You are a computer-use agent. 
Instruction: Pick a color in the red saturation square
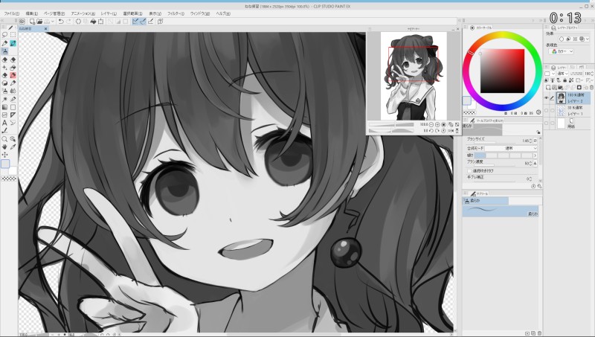[x=502, y=71]
